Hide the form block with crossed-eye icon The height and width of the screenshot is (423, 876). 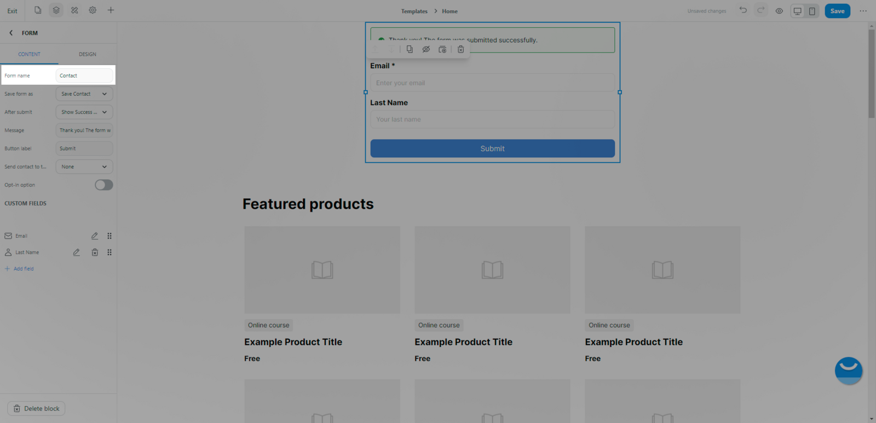tap(426, 49)
